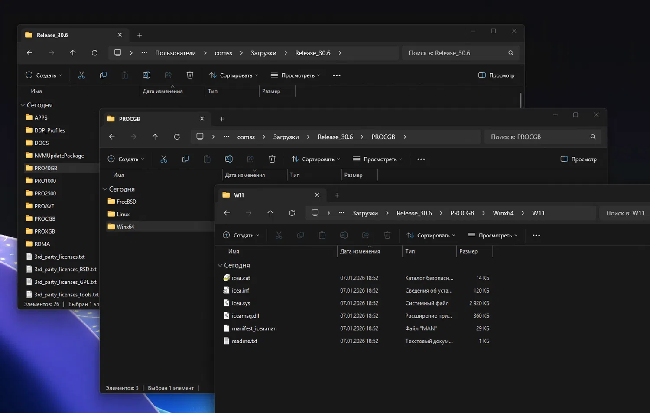Expand Просмотреть view options in PROCGB window
The image size is (650, 413).
coord(378,159)
